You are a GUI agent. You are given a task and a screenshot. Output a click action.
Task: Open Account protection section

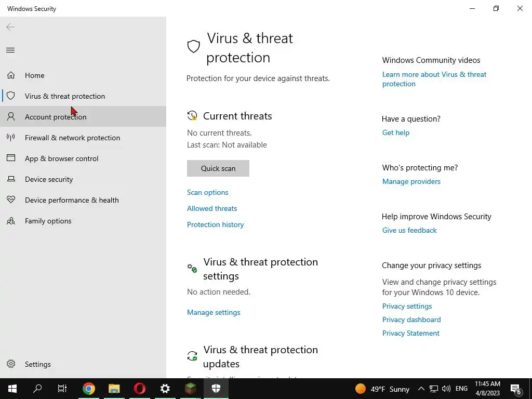pyautogui.click(x=83, y=116)
